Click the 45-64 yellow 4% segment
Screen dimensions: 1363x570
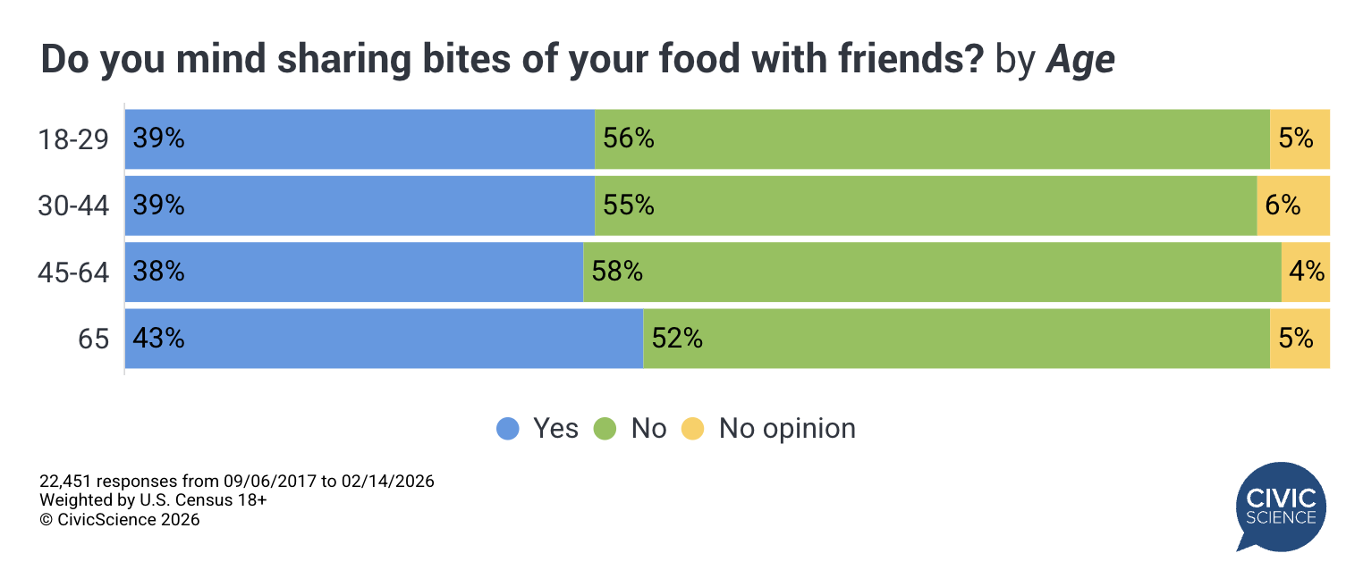[x=1306, y=272]
